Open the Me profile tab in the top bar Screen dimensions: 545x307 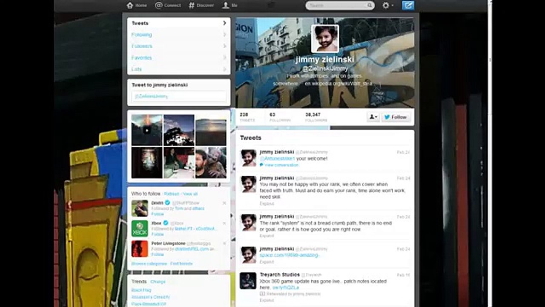pos(230,6)
